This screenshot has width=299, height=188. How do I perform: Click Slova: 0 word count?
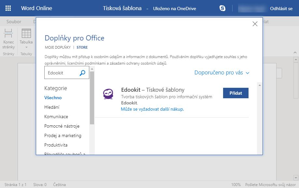tap(40, 185)
